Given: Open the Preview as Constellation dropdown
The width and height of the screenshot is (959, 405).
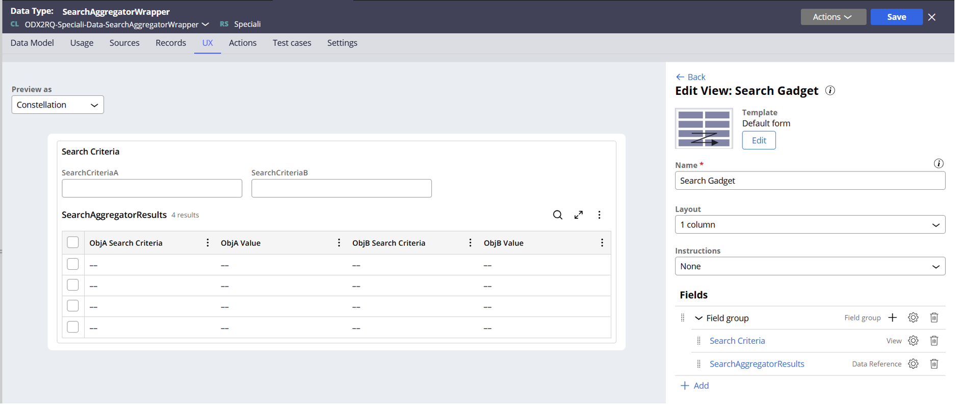Looking at the screenshot, I should tap(58, 105).
